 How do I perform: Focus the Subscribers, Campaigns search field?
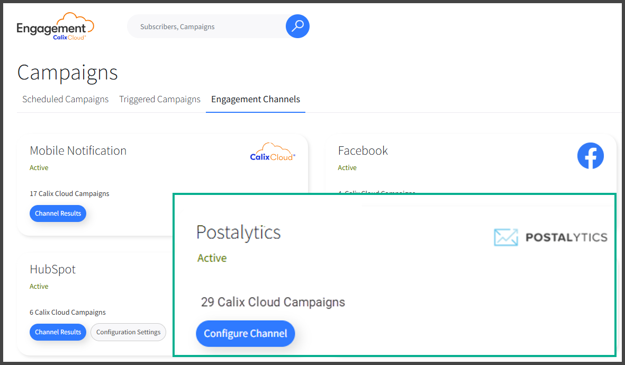click(x=206, y=26)
